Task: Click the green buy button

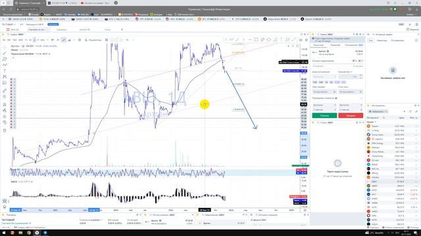Action: [x=324, y=115]
